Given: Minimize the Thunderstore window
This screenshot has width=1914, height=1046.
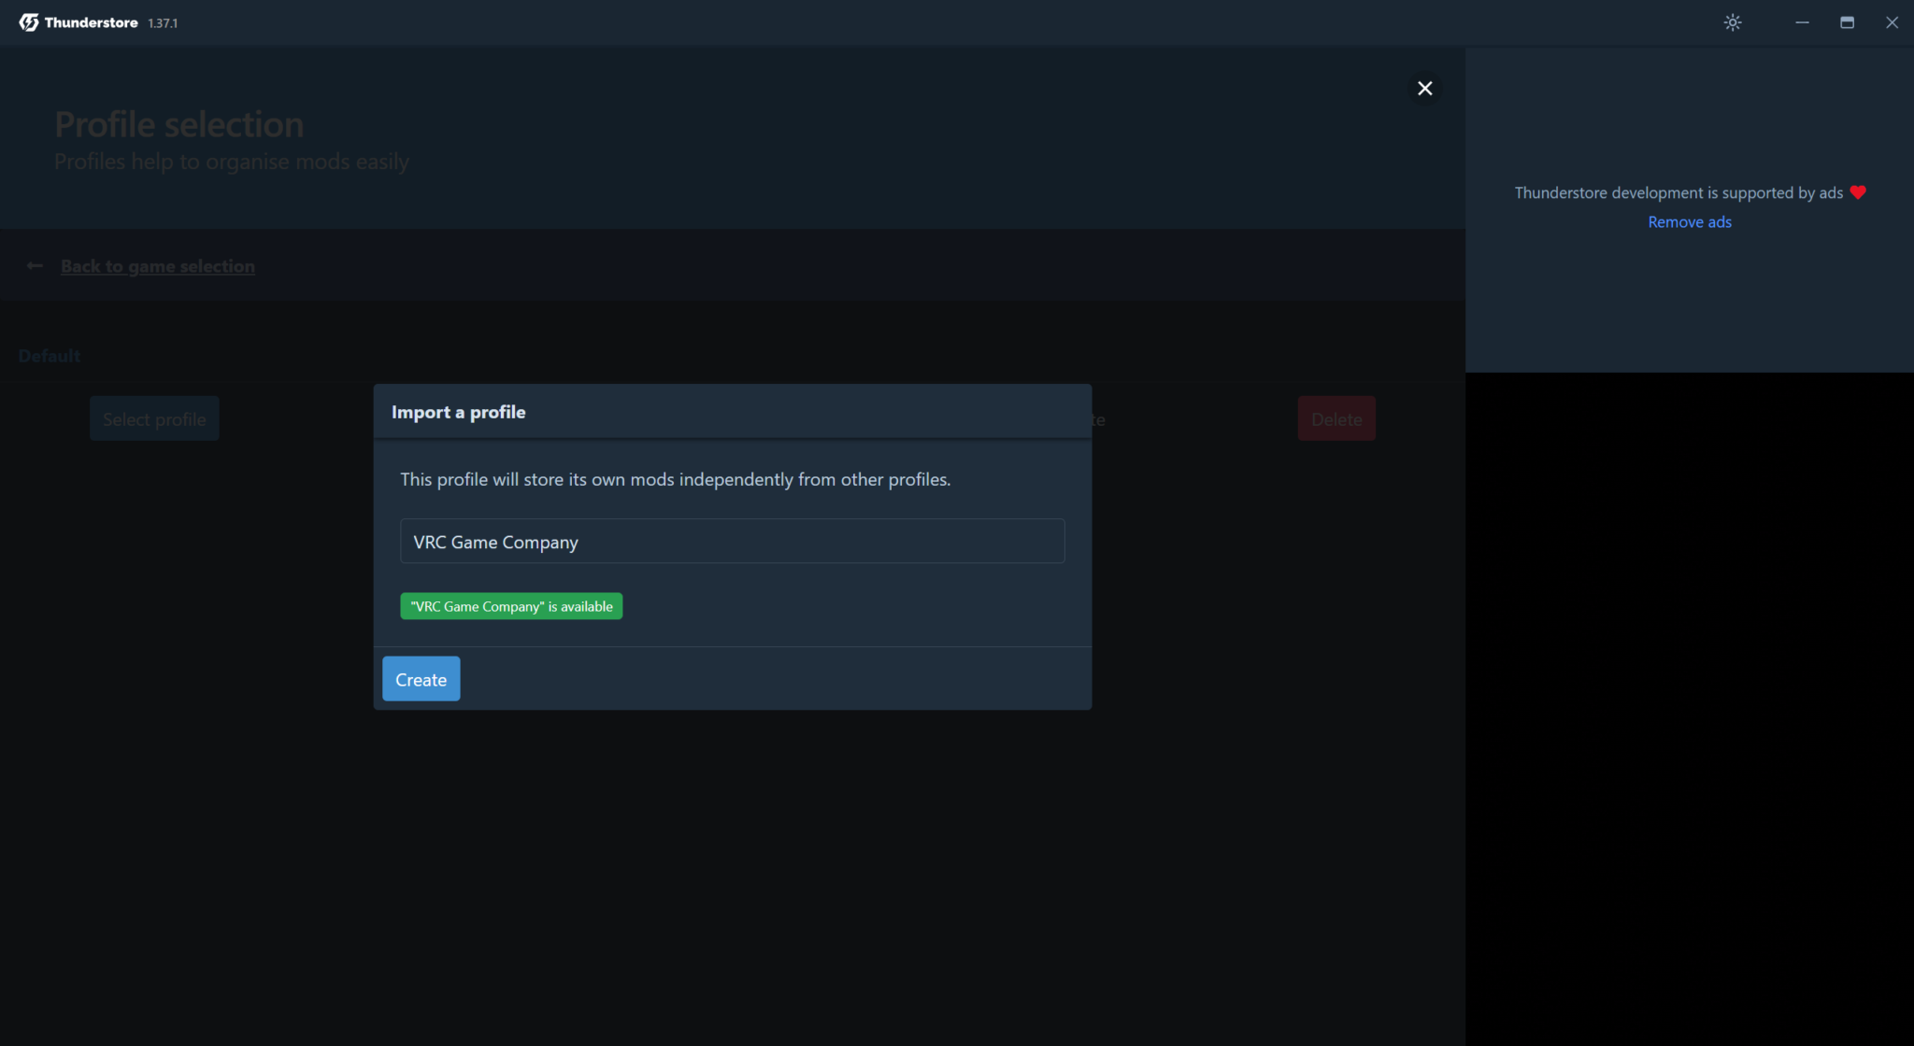Looking at the screenshot, I should tap(1801, 21).
